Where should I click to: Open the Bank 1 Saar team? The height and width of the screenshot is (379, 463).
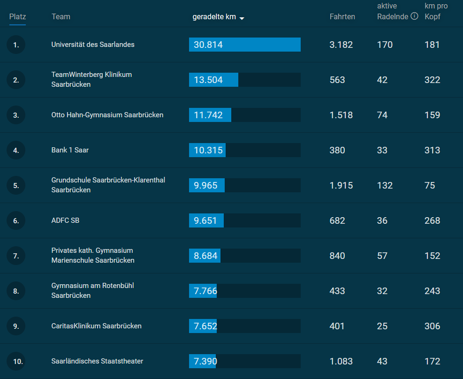70,150
